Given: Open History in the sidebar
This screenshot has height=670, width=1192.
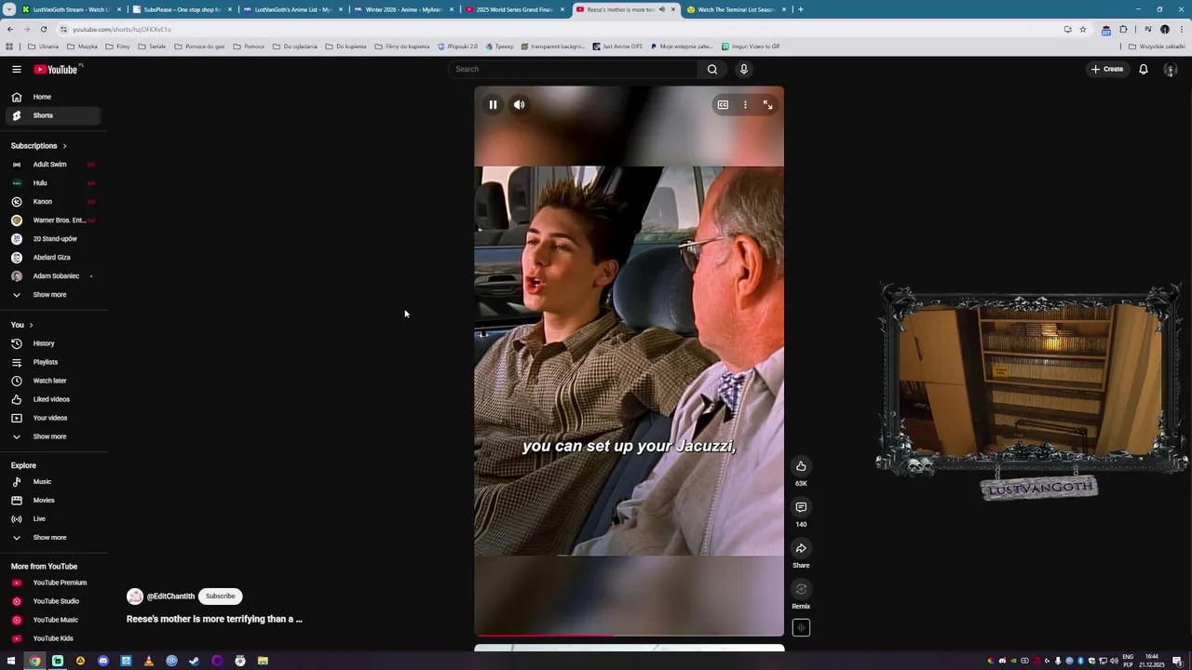Looking at the screenshot, I should point(52,343).
